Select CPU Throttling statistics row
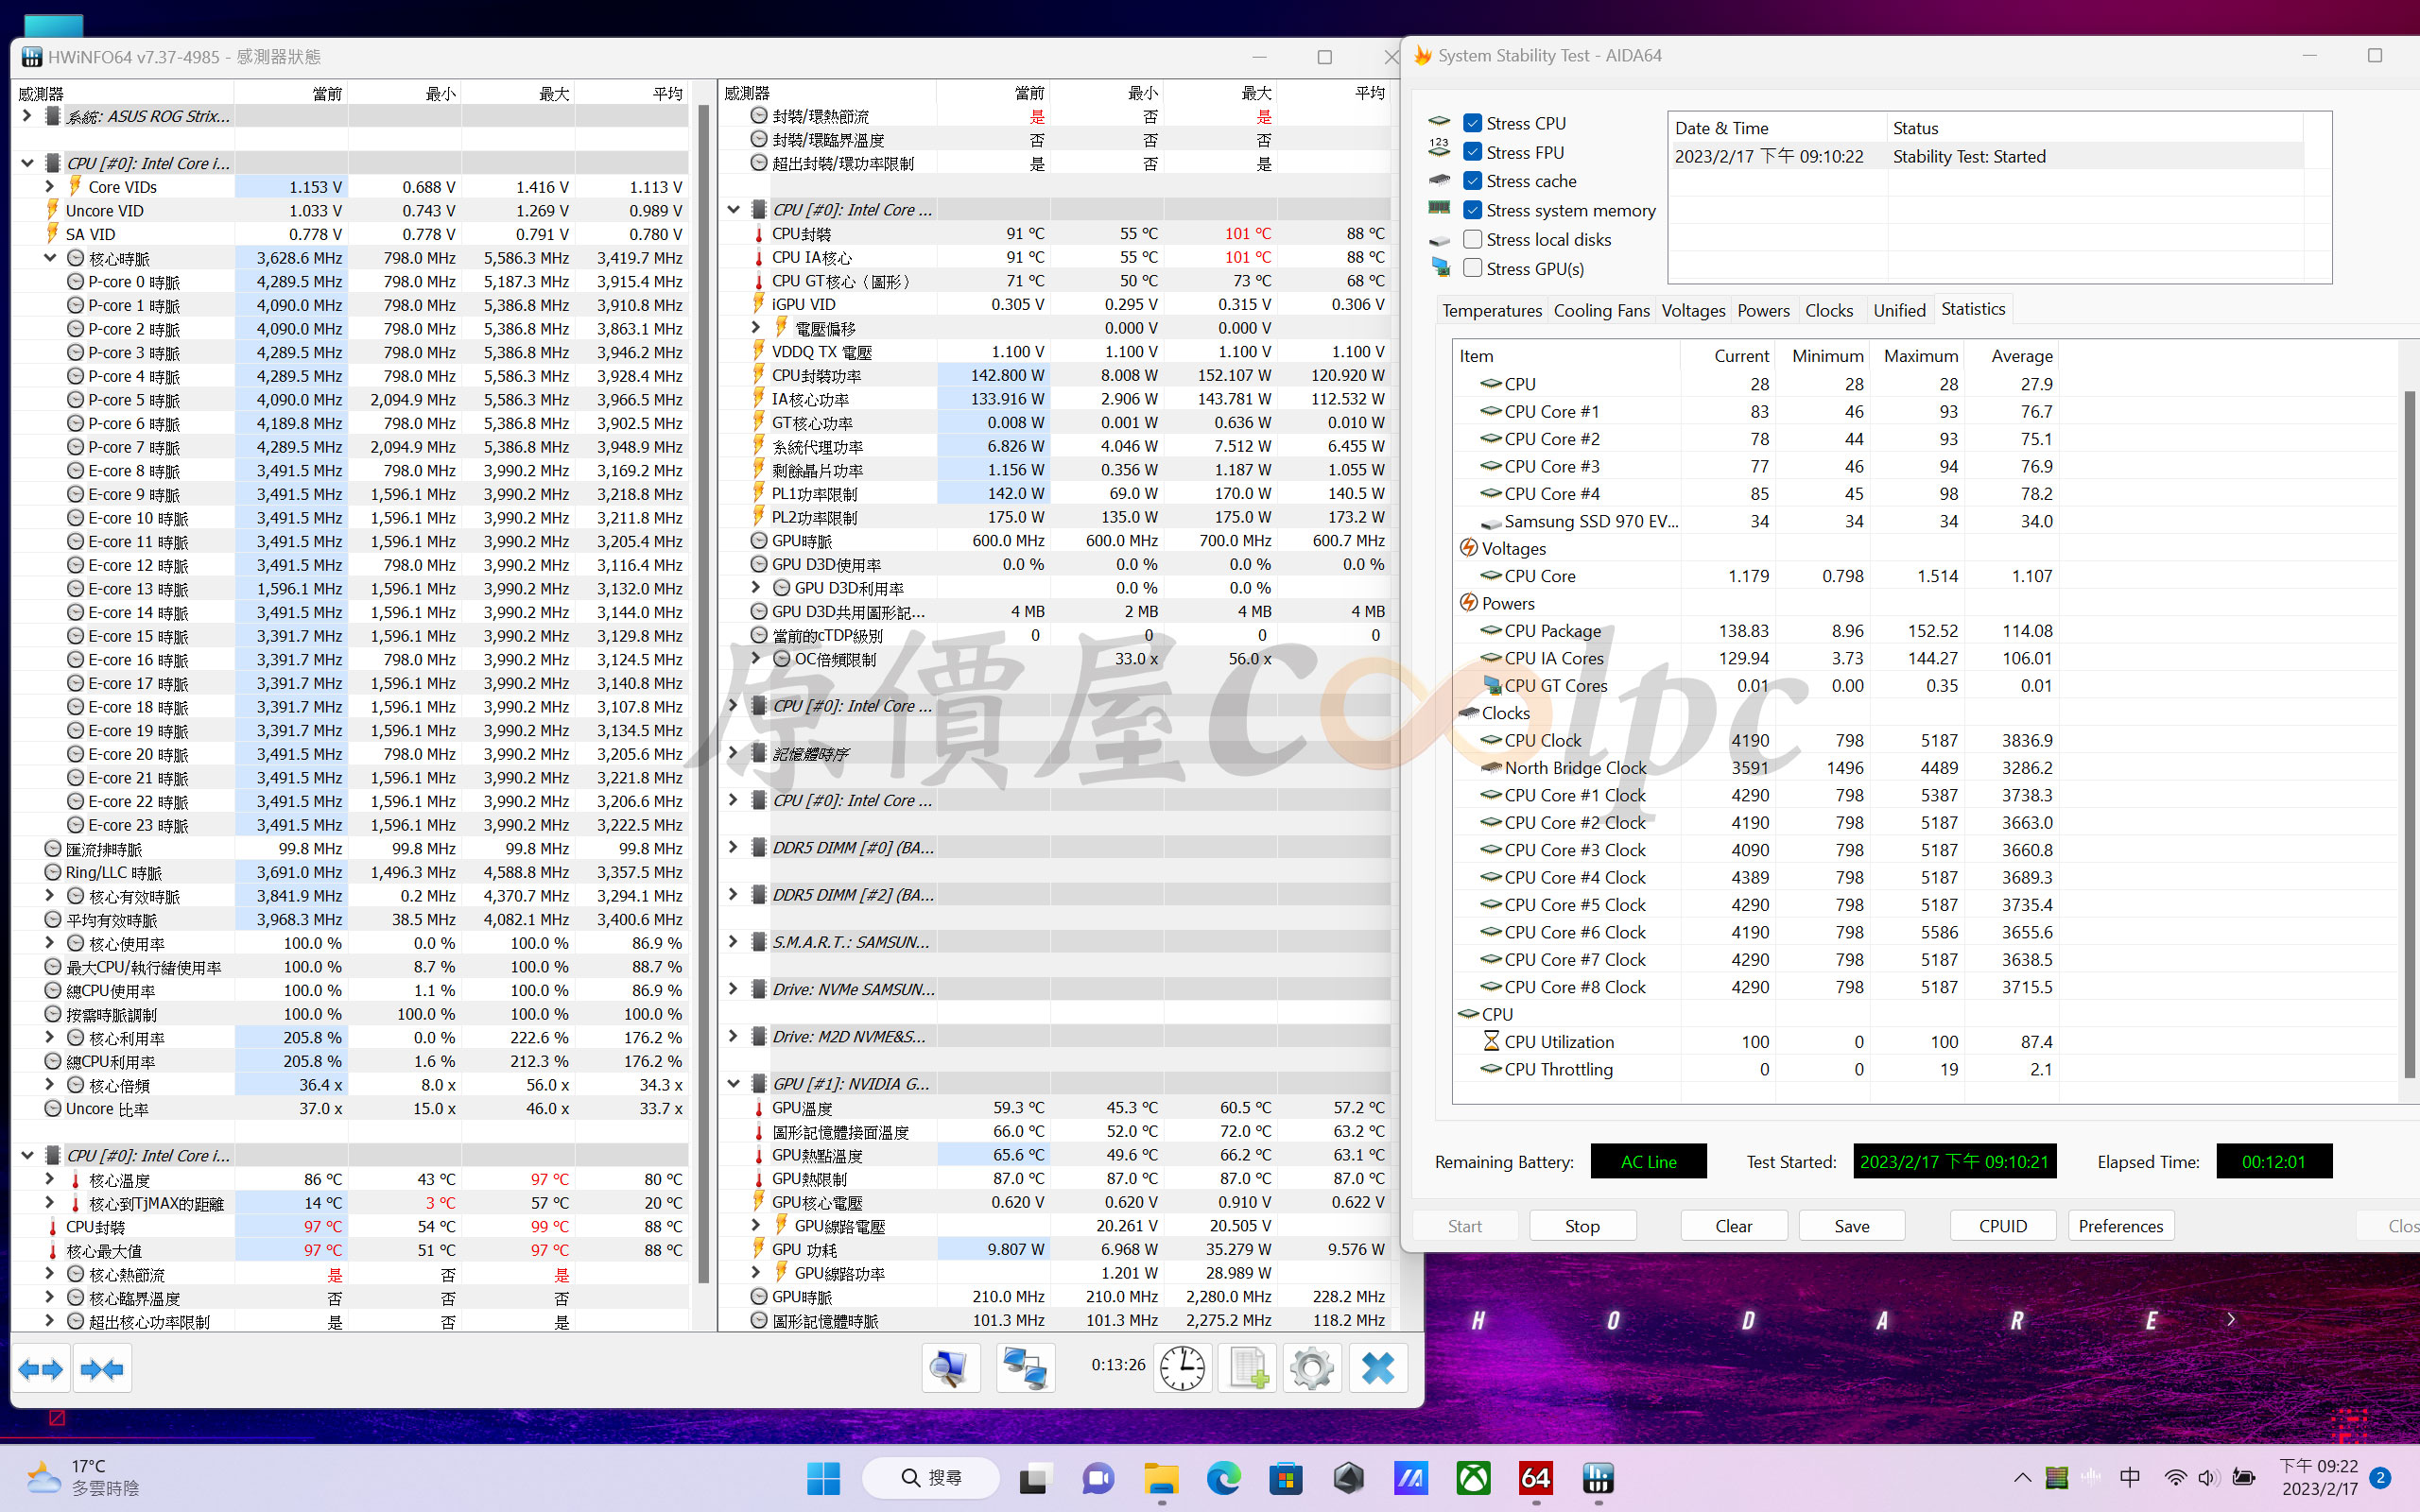 tap(1755, 1069)
